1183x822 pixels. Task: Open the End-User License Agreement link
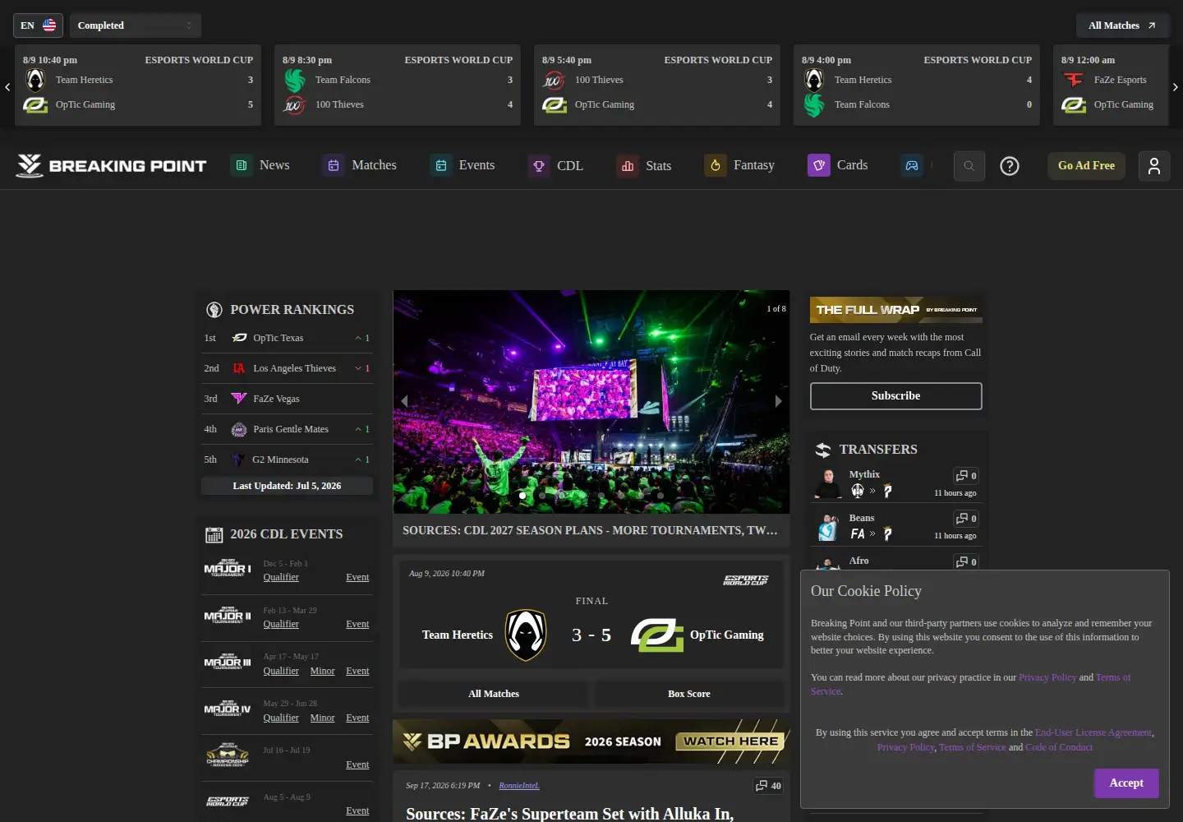click(x=1093, y=732)
